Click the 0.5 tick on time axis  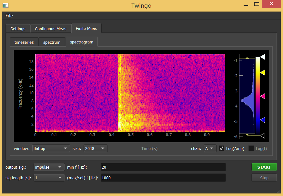tap(131, 135)
